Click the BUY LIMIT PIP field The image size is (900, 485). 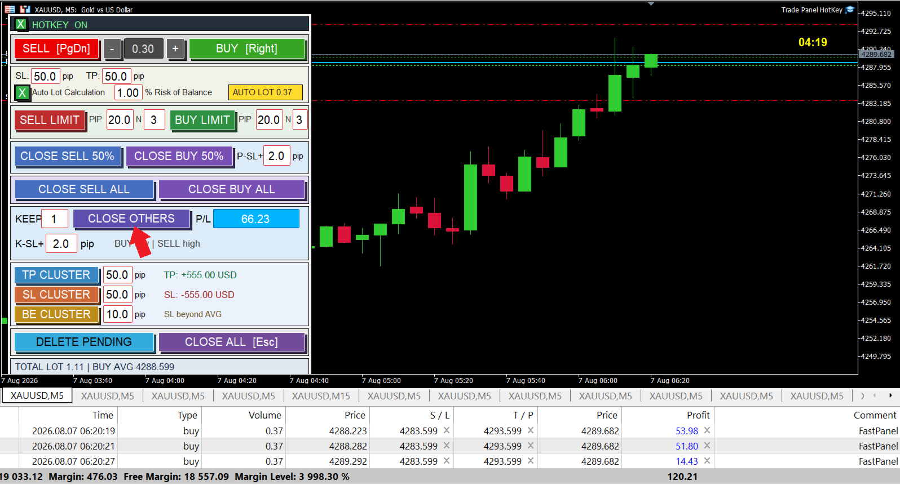pos(269,120)
